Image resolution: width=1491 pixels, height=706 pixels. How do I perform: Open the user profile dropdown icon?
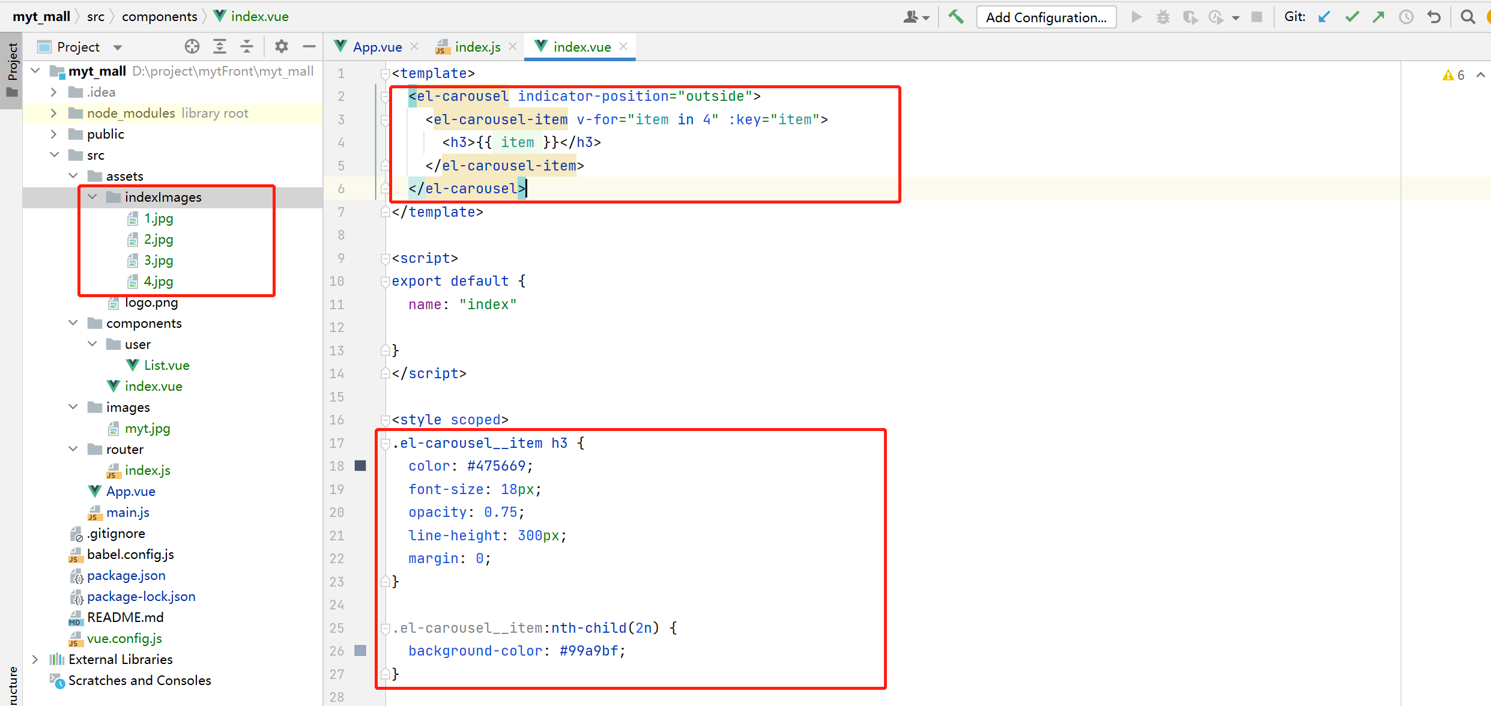pos(916,17)
